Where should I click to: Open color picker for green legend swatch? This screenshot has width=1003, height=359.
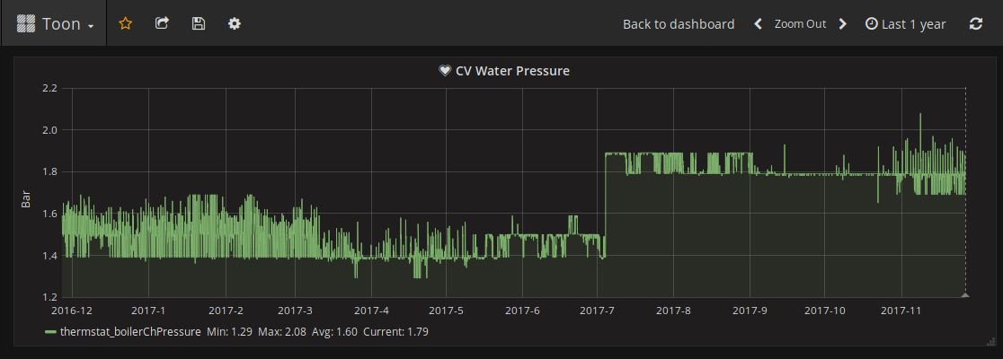[50, 332]
